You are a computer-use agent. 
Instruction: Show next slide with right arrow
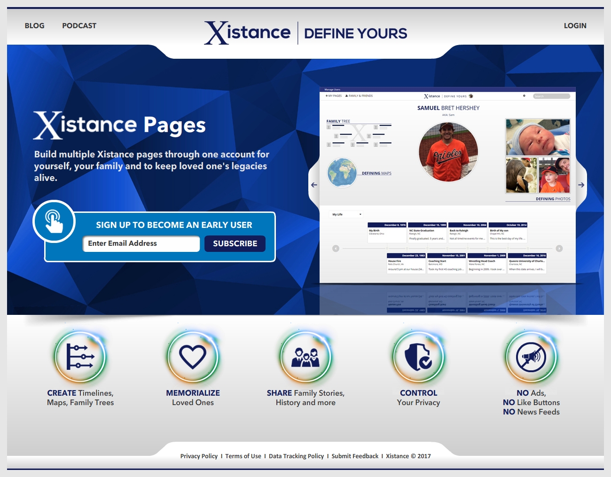click(581, 185)
